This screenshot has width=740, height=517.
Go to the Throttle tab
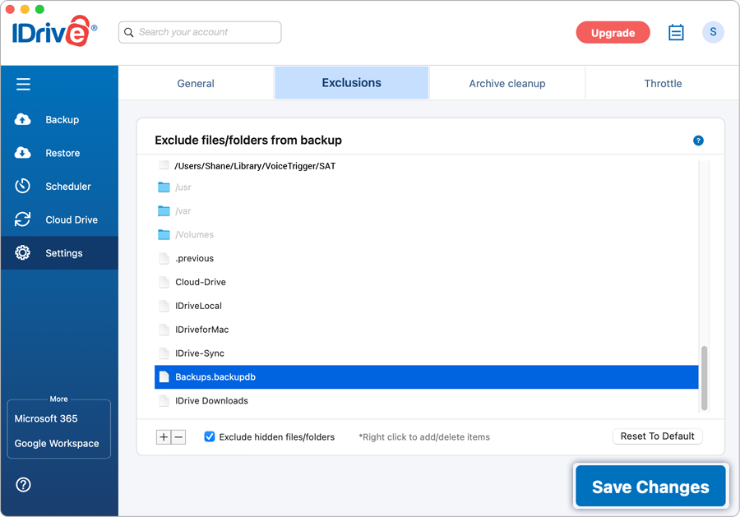(x=663, y=84)
